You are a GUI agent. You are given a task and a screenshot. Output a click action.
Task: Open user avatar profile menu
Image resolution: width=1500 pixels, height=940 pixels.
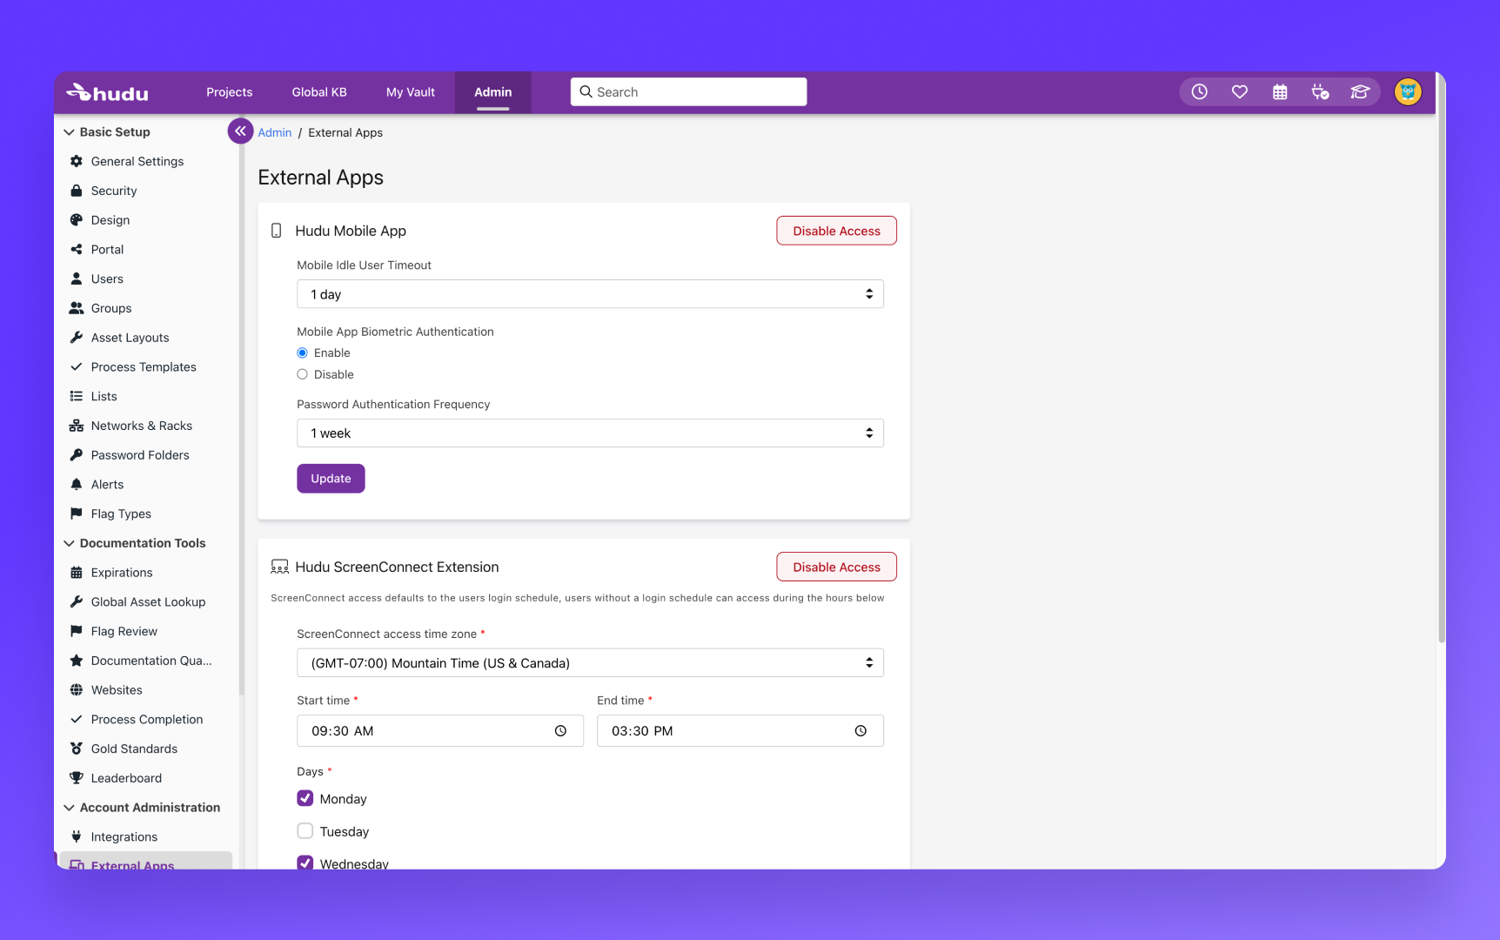pos(1408,92)
